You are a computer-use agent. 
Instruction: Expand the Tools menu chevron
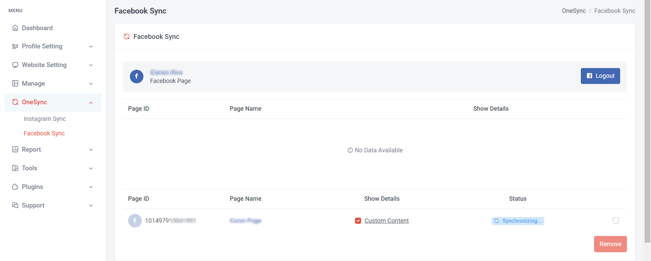click(x=91, y=169)
